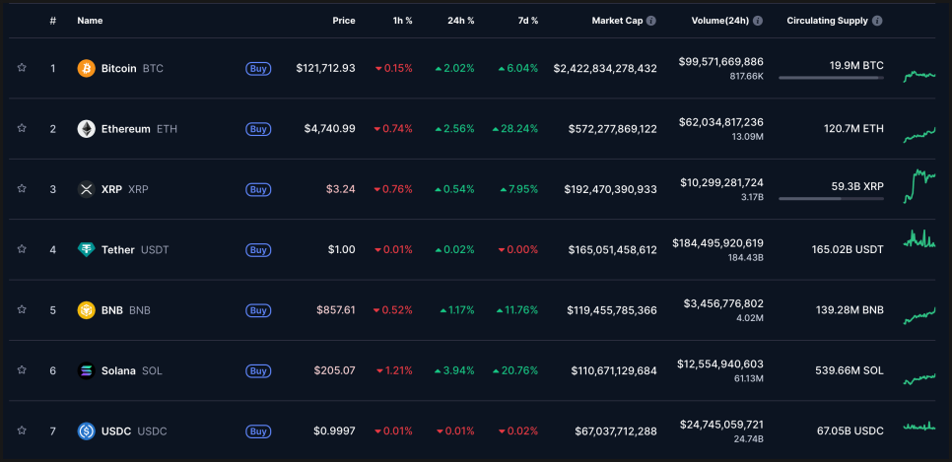Click the USDC Buy button
Screen dimensions: 952x462
click(x=258, y=431)
